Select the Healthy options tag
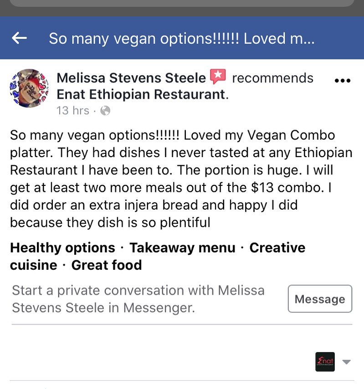 [x=63, y=247]
